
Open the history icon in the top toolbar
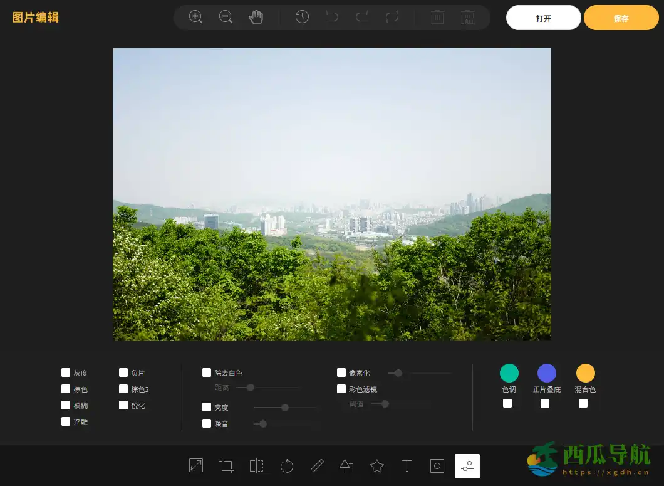point(302,17)
